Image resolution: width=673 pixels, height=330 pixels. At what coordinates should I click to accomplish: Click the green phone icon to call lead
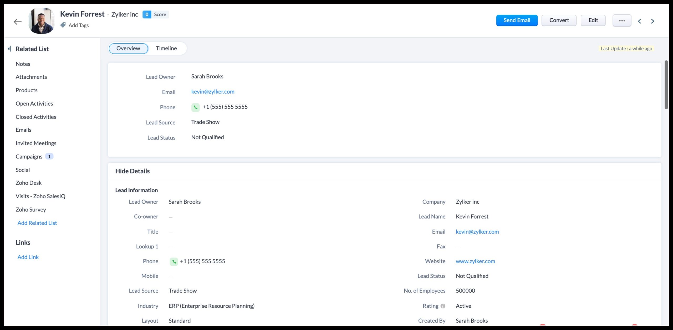click(x=196, y=107)
